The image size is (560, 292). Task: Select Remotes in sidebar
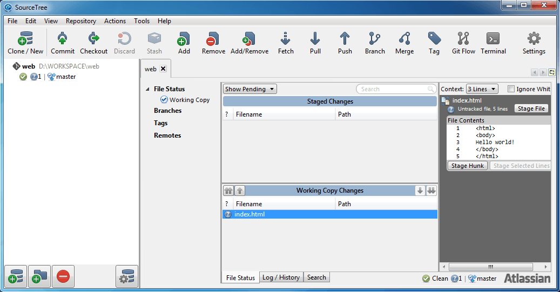click(167, 135)
